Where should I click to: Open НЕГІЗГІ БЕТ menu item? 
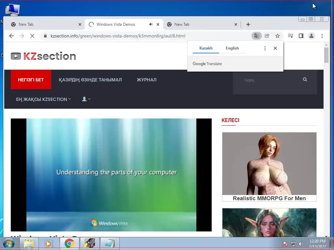[31, 79]
